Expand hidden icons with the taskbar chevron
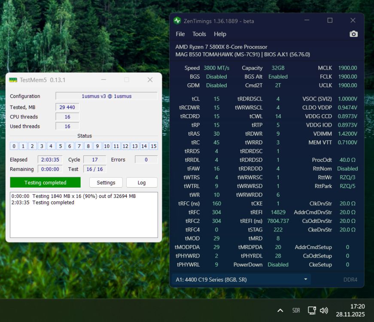The height and width of the screenshot is (322, 374). 280,310
